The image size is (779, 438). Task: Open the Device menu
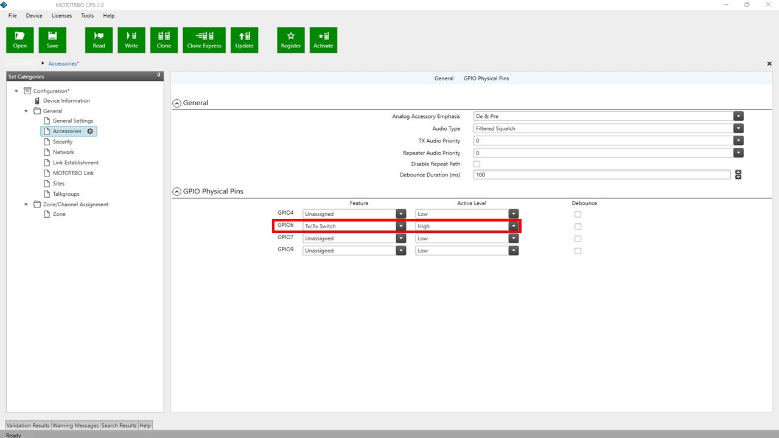click(33, 15)
